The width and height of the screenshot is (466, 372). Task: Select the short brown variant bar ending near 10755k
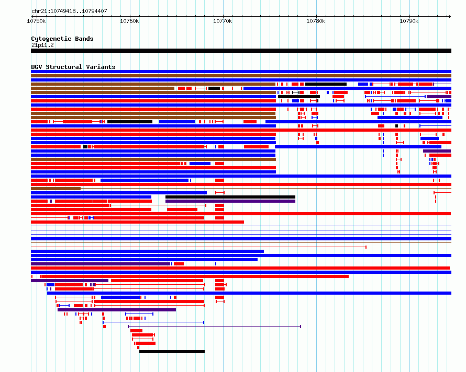56,189
